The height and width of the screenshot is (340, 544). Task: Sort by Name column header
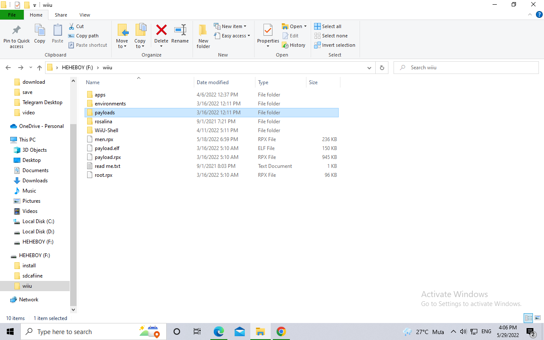pos(138,82)
